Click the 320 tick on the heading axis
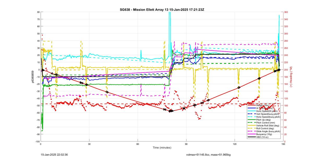 pos(287,26)
